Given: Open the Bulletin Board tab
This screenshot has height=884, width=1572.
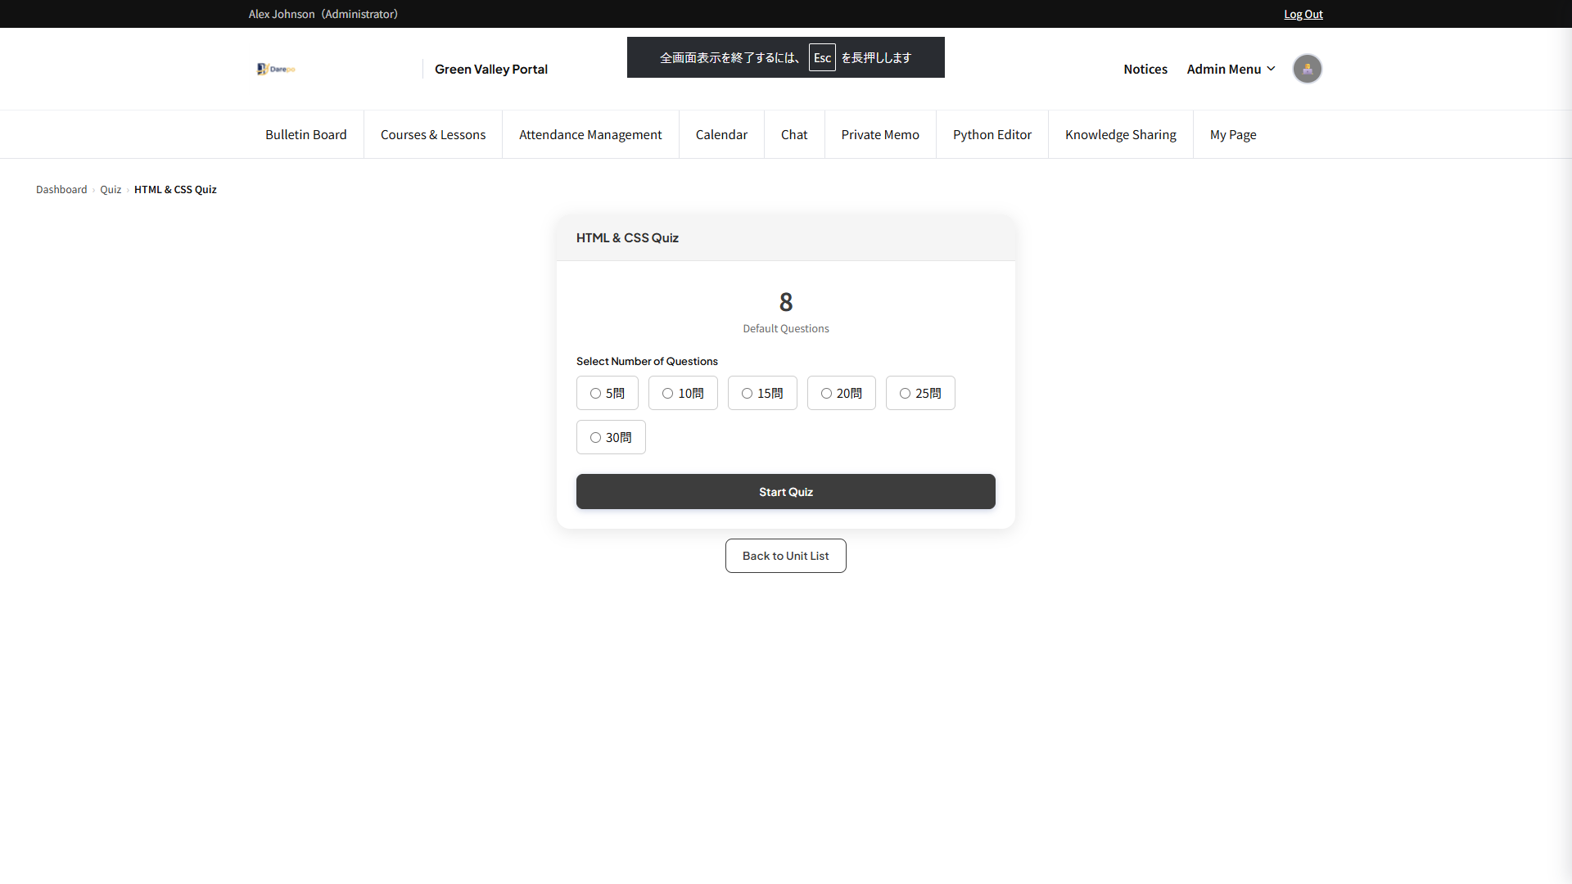Looking at the screenshot, I should (306, 134).
